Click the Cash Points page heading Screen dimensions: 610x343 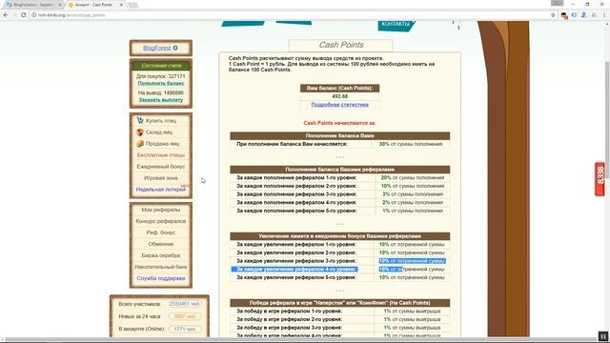pos(341,45)
